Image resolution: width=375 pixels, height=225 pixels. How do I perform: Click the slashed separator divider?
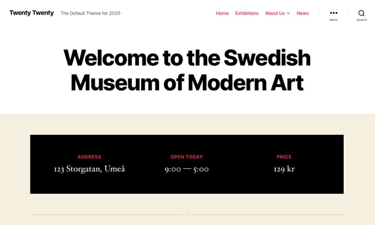pos(187,215)
